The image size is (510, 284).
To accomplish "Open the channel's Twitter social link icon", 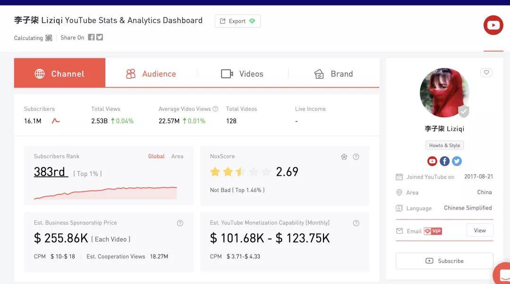I will coord(457,161).
